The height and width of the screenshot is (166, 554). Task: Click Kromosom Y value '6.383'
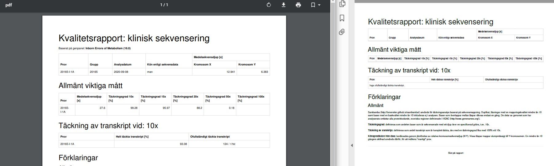click(265, 72)
